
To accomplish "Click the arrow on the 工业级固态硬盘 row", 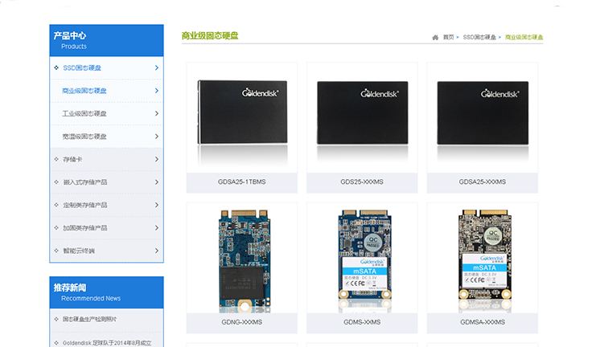I will [157, 113].
